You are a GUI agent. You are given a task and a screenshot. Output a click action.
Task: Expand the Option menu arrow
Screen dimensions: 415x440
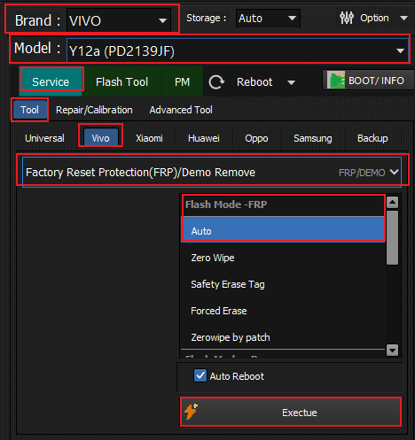403,18
